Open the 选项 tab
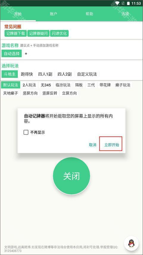The width and height of the screenshot is (143, 255). pos(125,14)
